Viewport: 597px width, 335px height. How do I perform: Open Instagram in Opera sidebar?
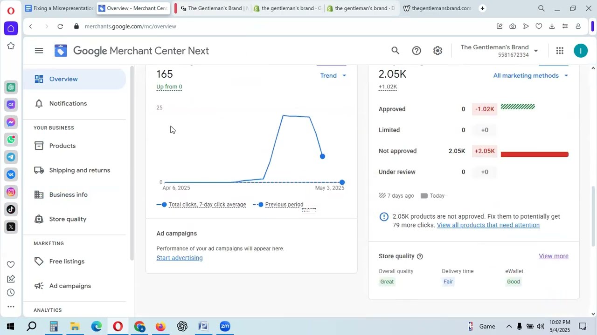[11, 192]
